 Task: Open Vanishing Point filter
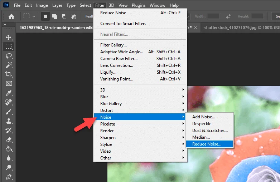[140, 79]
